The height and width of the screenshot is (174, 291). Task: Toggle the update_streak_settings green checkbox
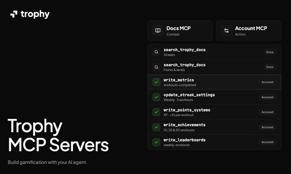pos(157,97)
